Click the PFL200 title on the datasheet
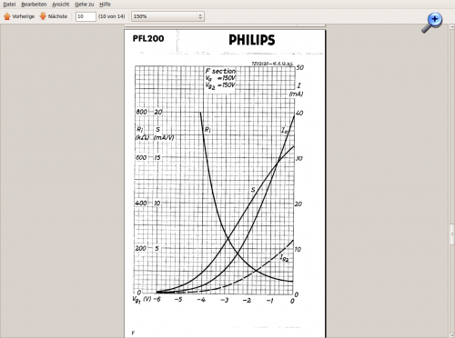 (148, 38)
